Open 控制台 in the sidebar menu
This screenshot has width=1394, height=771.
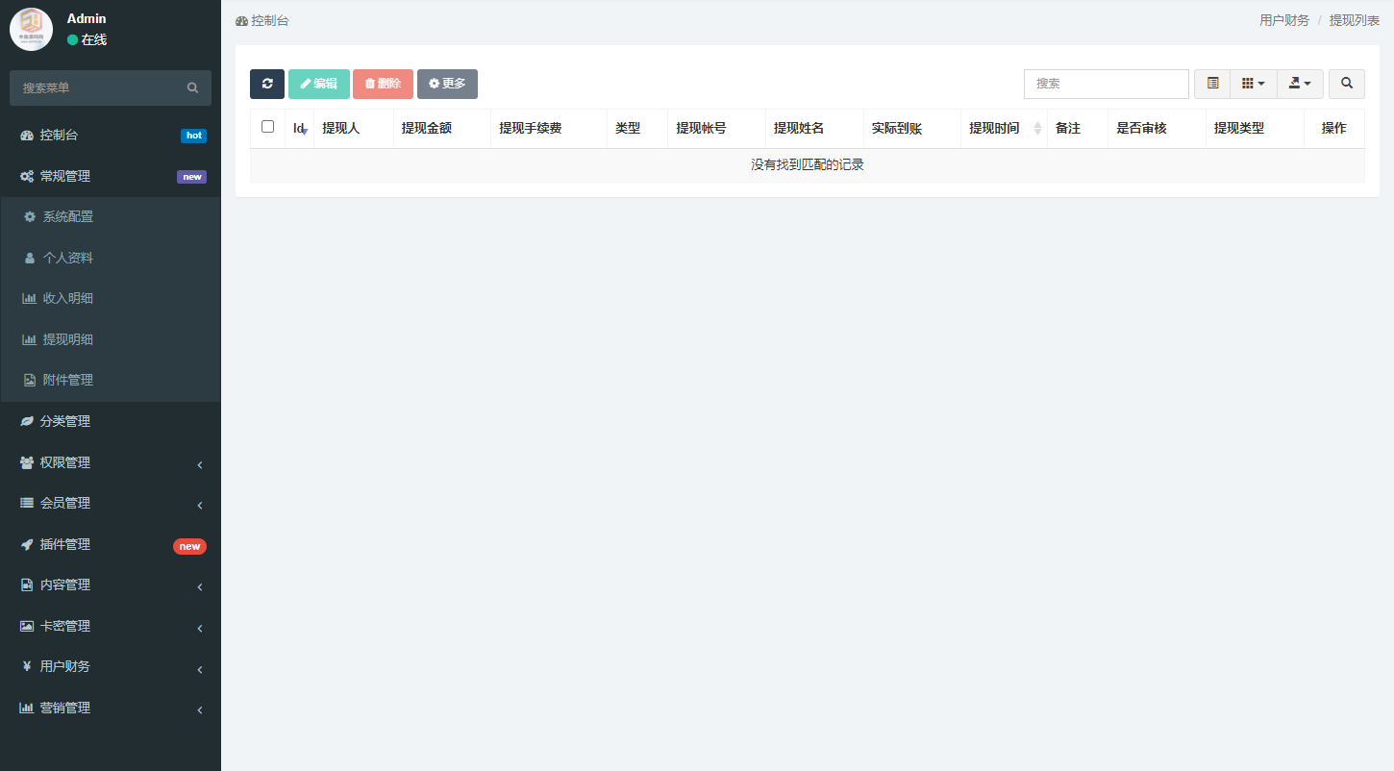[x=111, y=136]
